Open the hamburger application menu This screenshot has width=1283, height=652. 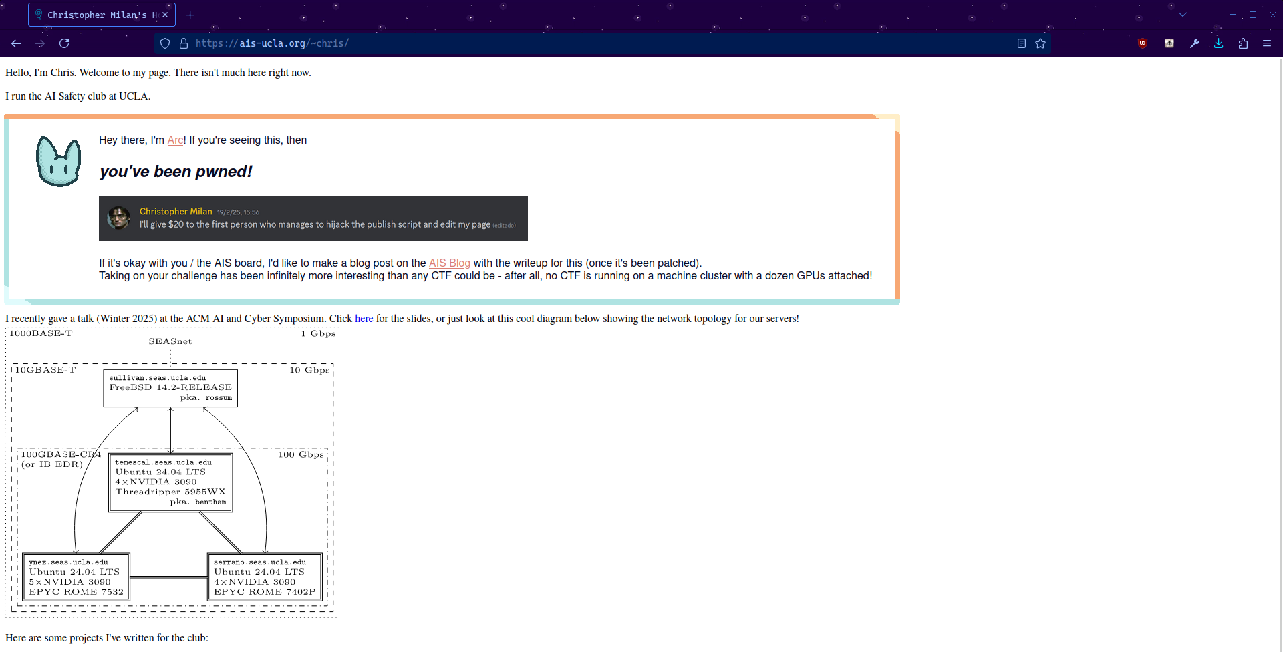tap(1267, 43)
